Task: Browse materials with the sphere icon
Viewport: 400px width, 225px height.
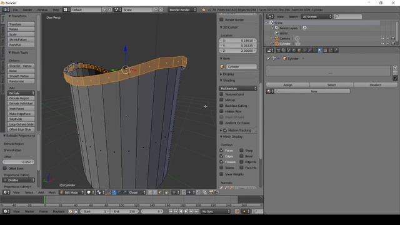Action: [270, 91]
